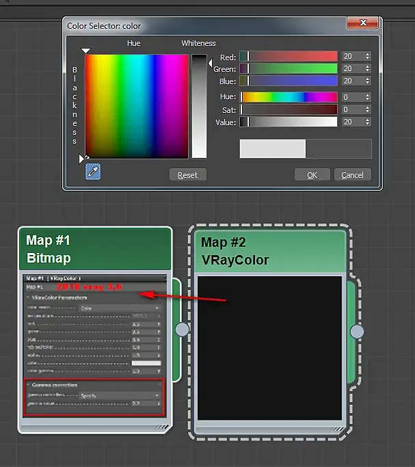
Task: Click the Whiteness arrow marker
Action: click(211, 63)
